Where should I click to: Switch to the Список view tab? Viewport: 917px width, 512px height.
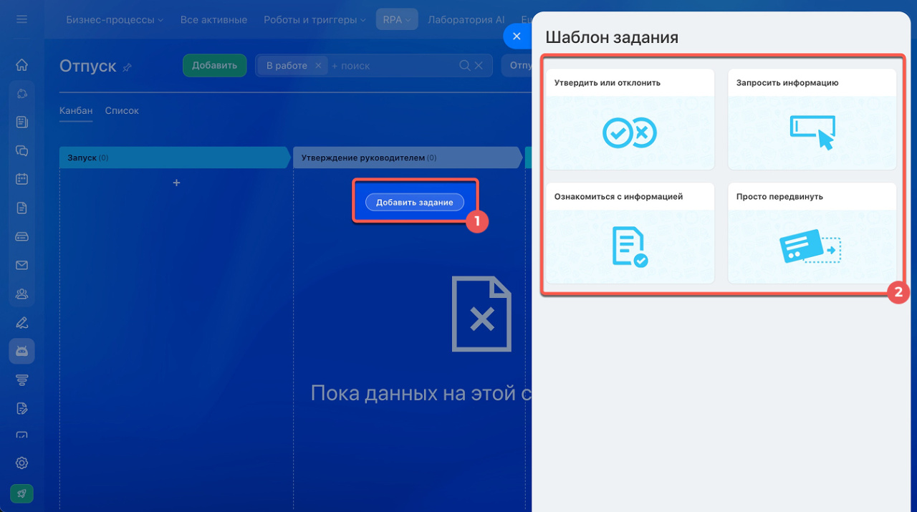[x=122, y=111]
